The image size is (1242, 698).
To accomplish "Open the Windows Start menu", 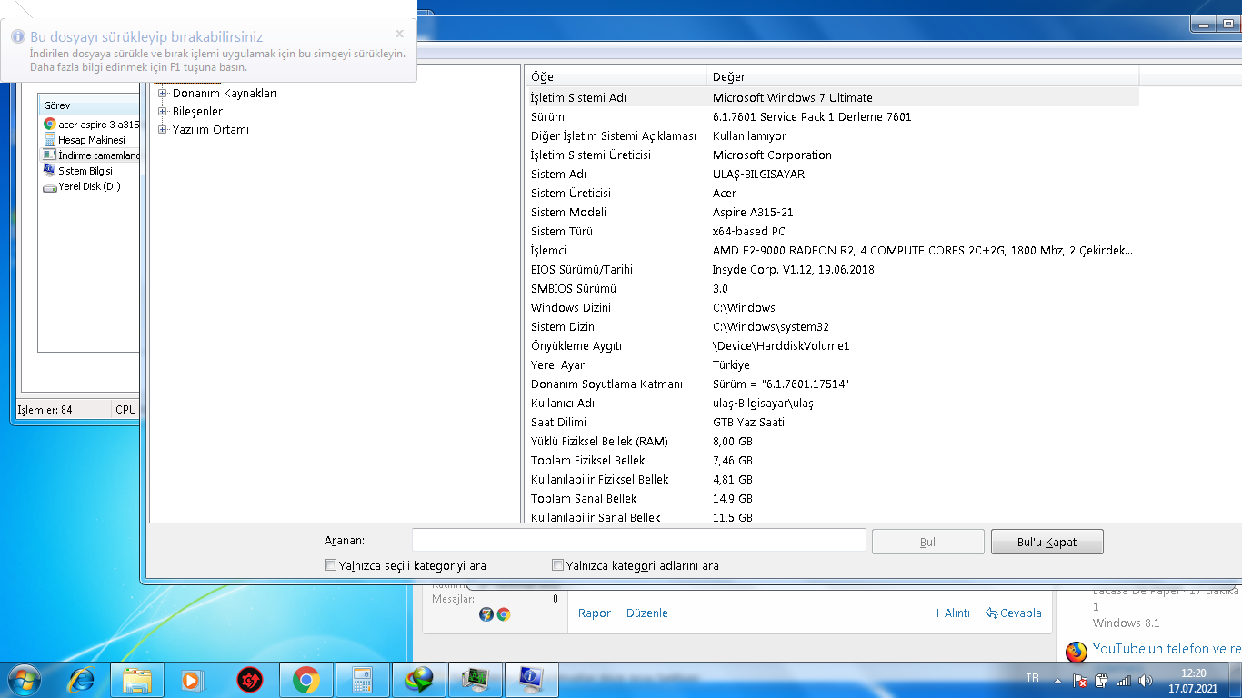I will 24,679.
